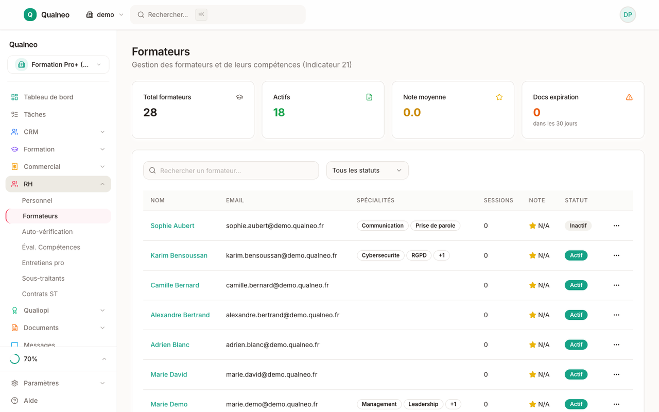The image size is (659, 412).
Task: Click the 70% progress ring icon
Action: coord(14,359)
